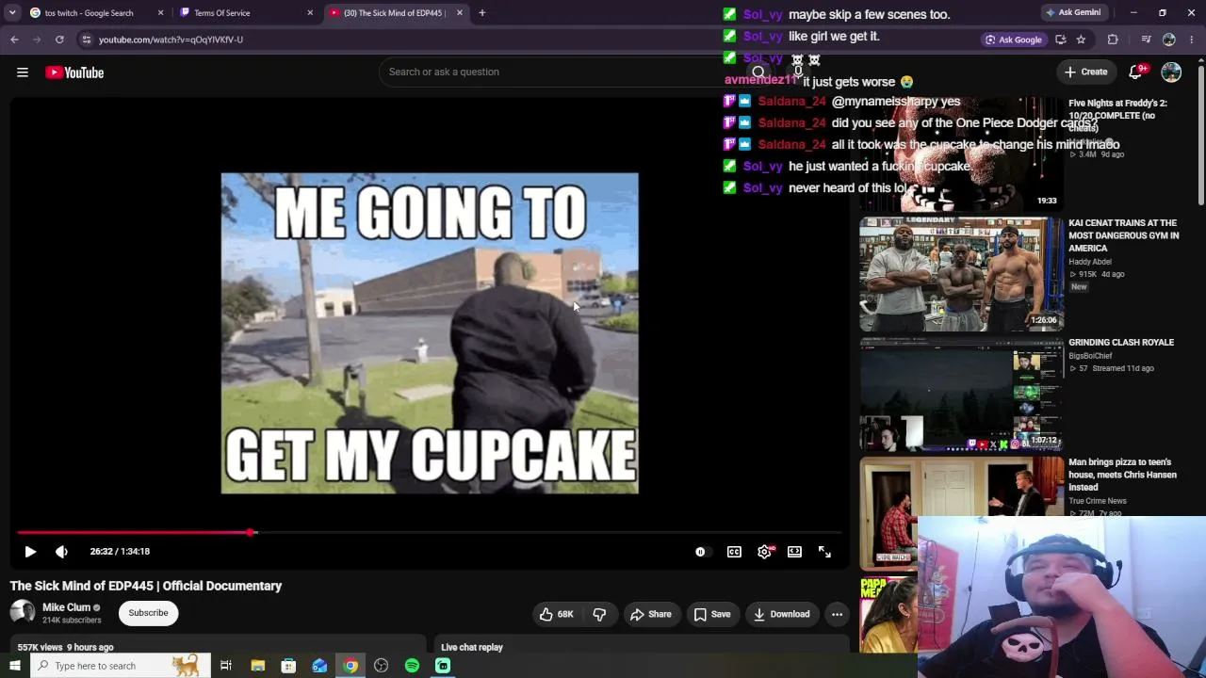Open the YouTube guide hamburger menu
1206x678 pixels.
pos(23,73)
